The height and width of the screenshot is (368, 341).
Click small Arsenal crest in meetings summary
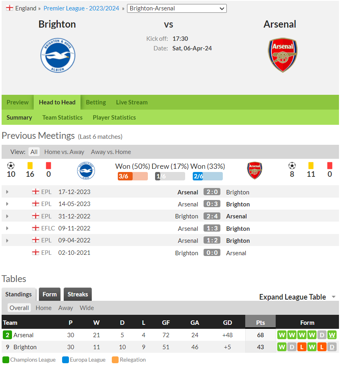pos(254,170)
